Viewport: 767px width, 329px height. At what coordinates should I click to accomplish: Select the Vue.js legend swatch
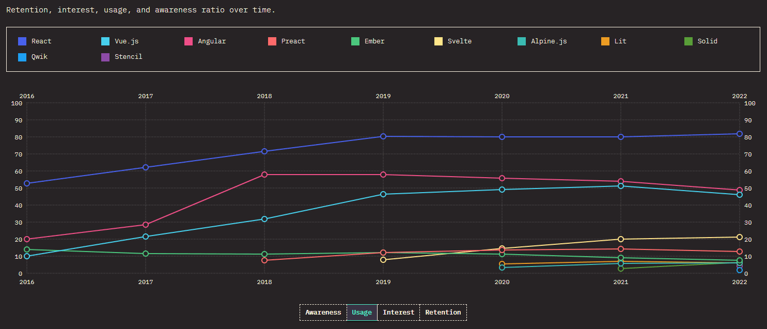[x=104, y=41]
